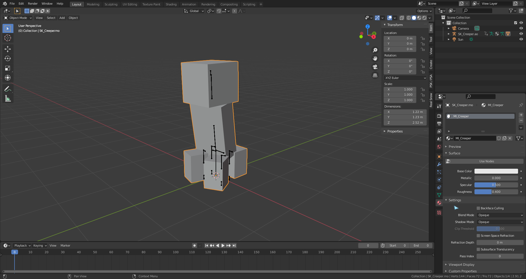Select the Move tool in the toolbar
The width and height of the screenshot is (526, 279).
(8, 49)
